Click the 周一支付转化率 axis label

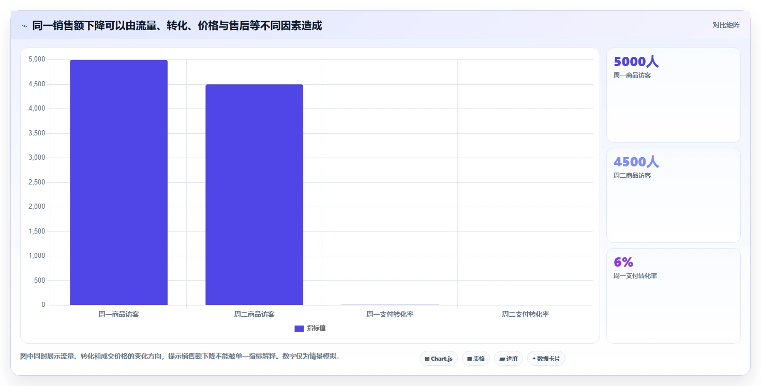pyautogui.click(x=390, y=314)
